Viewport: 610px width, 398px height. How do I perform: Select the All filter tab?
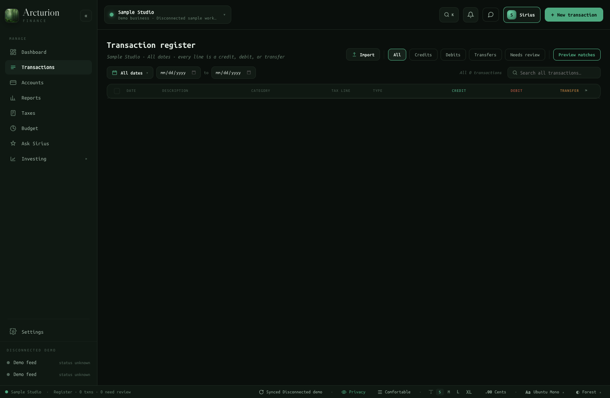(397, 55)
